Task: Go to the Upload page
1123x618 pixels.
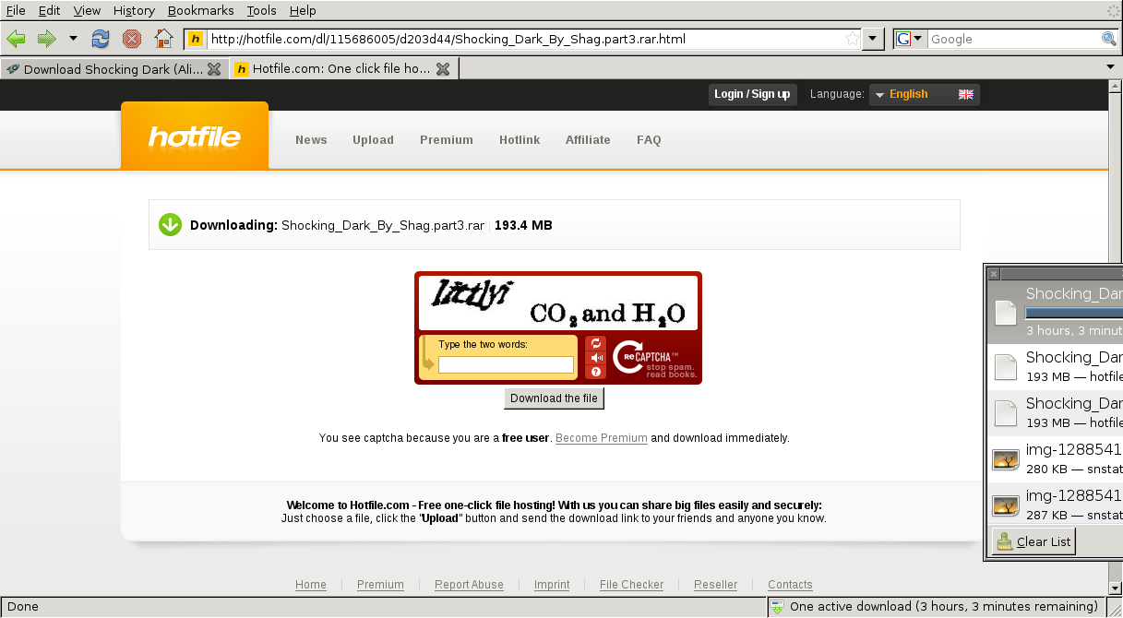Action: pyautogui.click(x=373, y=140)
